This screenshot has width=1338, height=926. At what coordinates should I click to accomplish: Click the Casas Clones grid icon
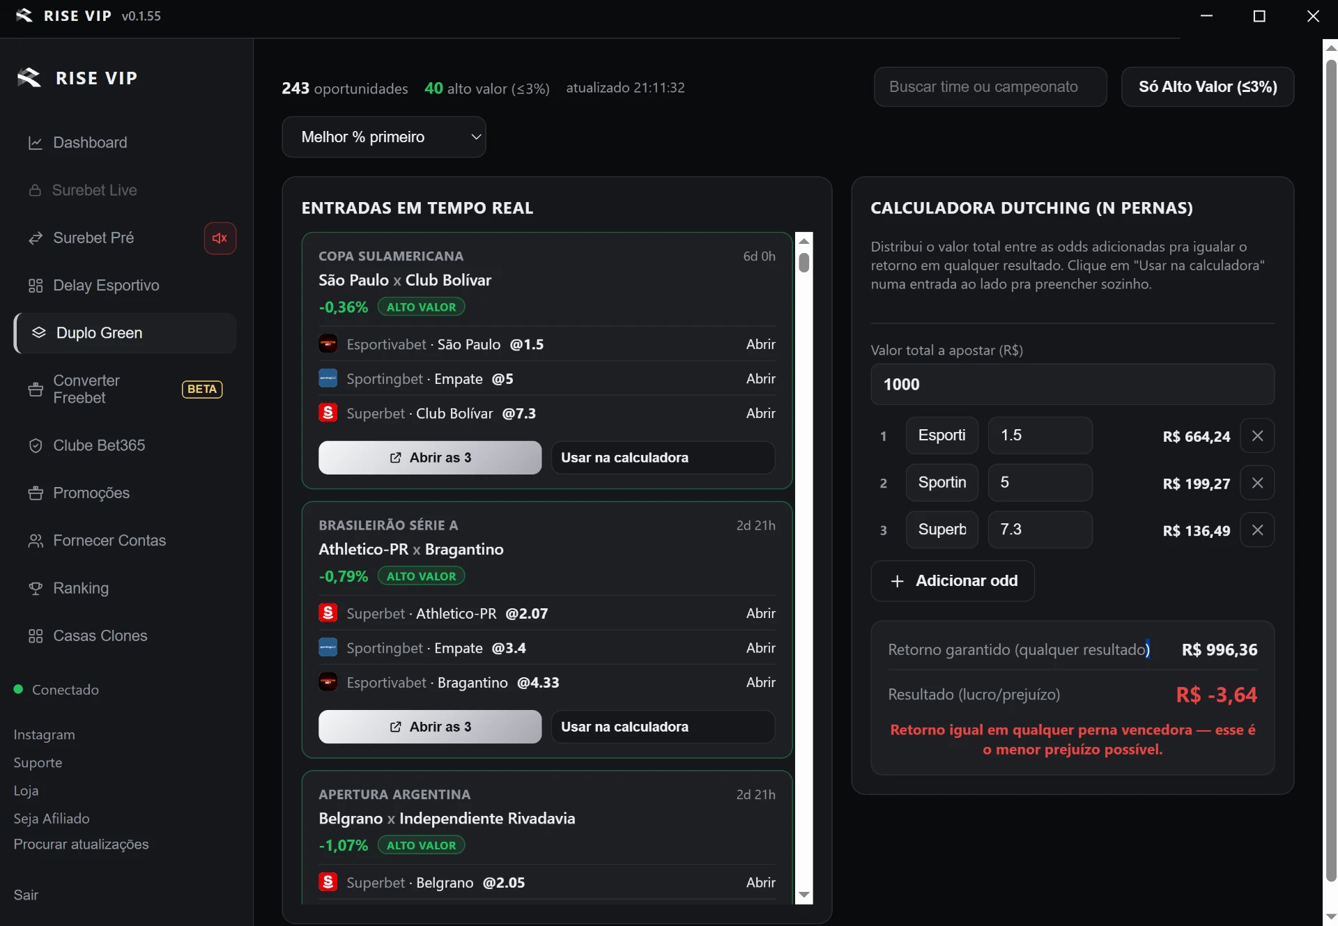35,636
